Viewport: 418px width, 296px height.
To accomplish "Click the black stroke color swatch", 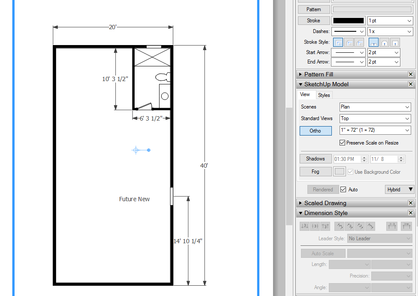I will coord(349,21).
